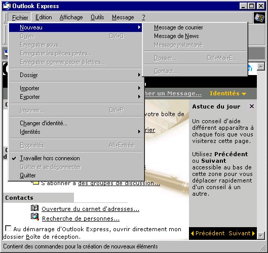
Task: Open Recherche de personnes link
Action: click(81, 219)
